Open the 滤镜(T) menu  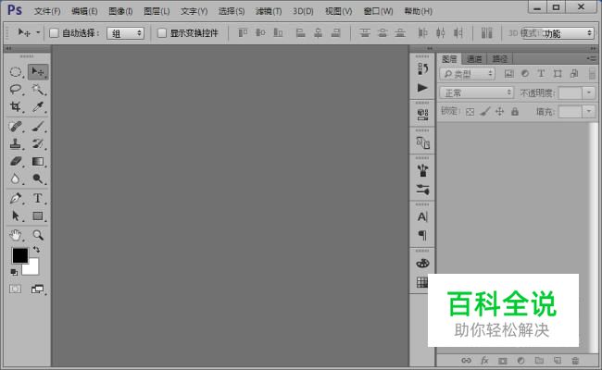click(269, 11)
